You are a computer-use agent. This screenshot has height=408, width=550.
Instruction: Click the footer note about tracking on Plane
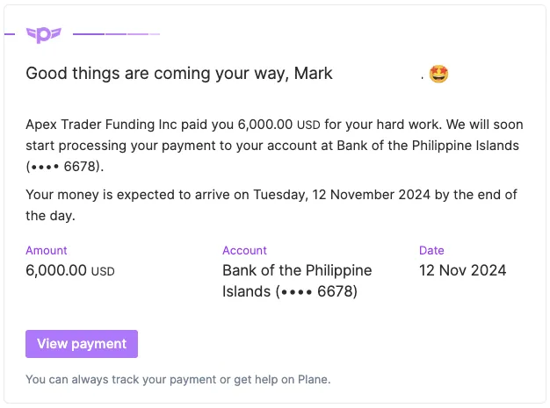point(178,379)
